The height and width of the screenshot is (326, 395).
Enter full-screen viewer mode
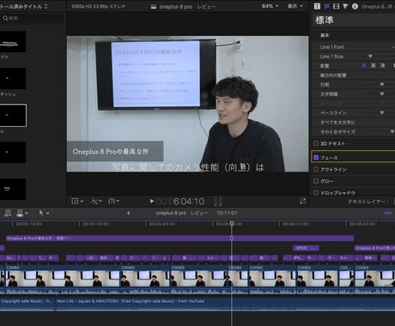(x=302, y=202)
